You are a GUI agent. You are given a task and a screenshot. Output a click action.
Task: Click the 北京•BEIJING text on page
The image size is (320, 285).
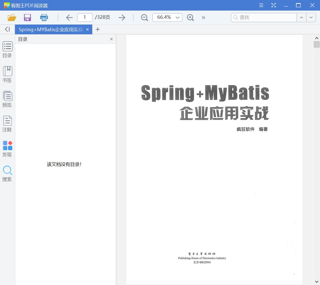pos(202,262)
